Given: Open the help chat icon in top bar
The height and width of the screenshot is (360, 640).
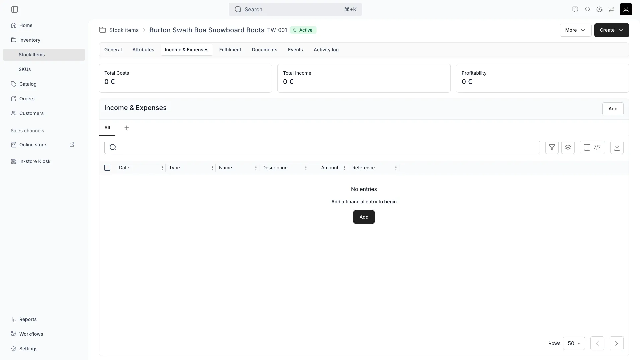Looking at the screenshot, I should 575,9.
